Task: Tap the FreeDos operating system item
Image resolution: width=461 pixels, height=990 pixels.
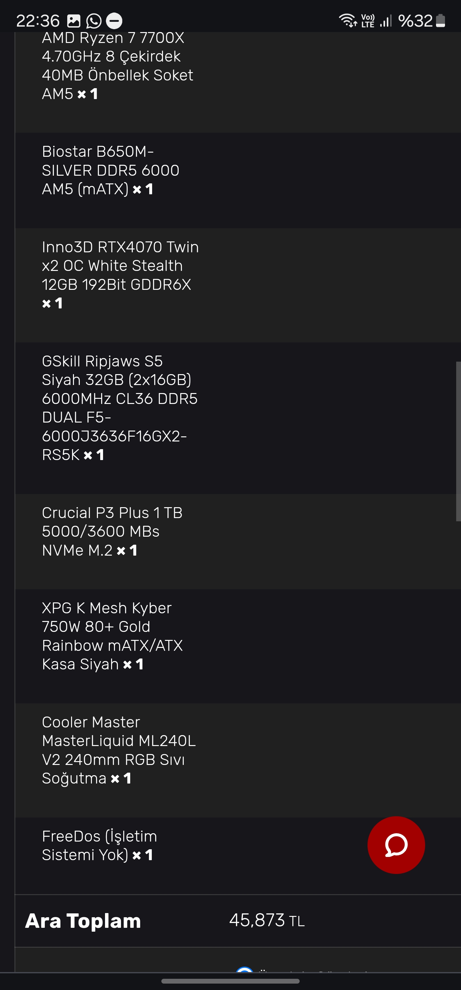Action: [100, 845]
